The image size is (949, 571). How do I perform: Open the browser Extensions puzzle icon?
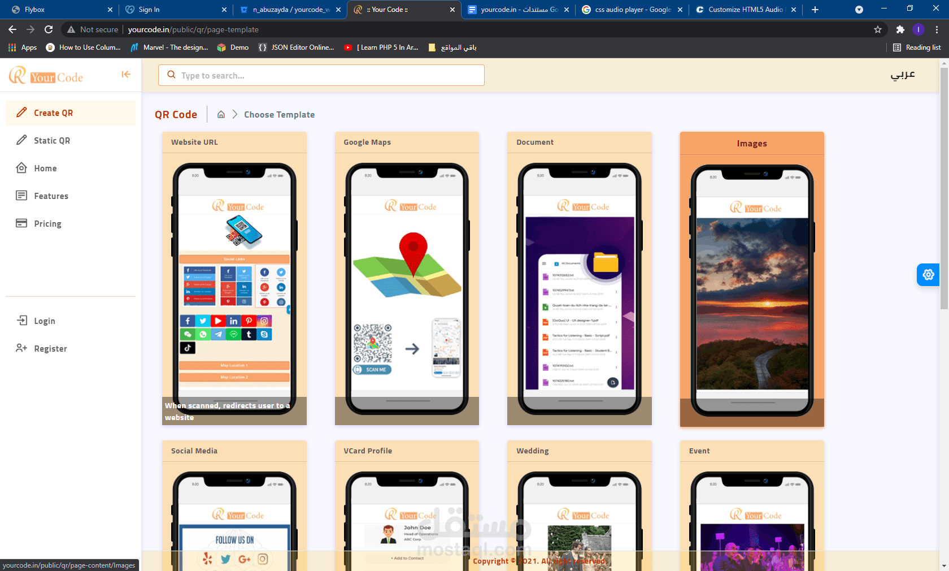pos(900,29)
